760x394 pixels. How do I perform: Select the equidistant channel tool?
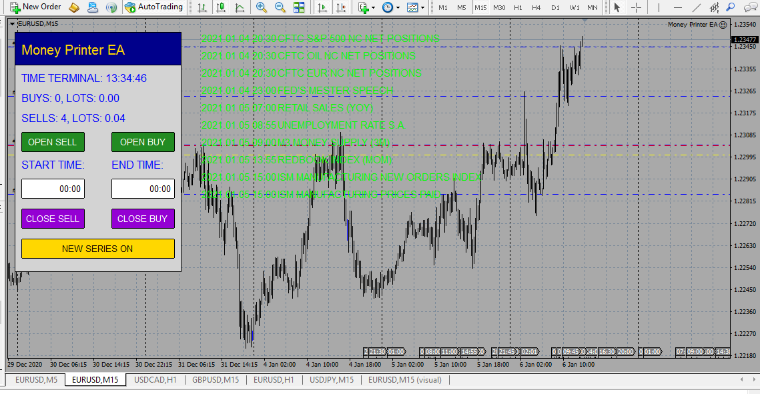point(715,7)
